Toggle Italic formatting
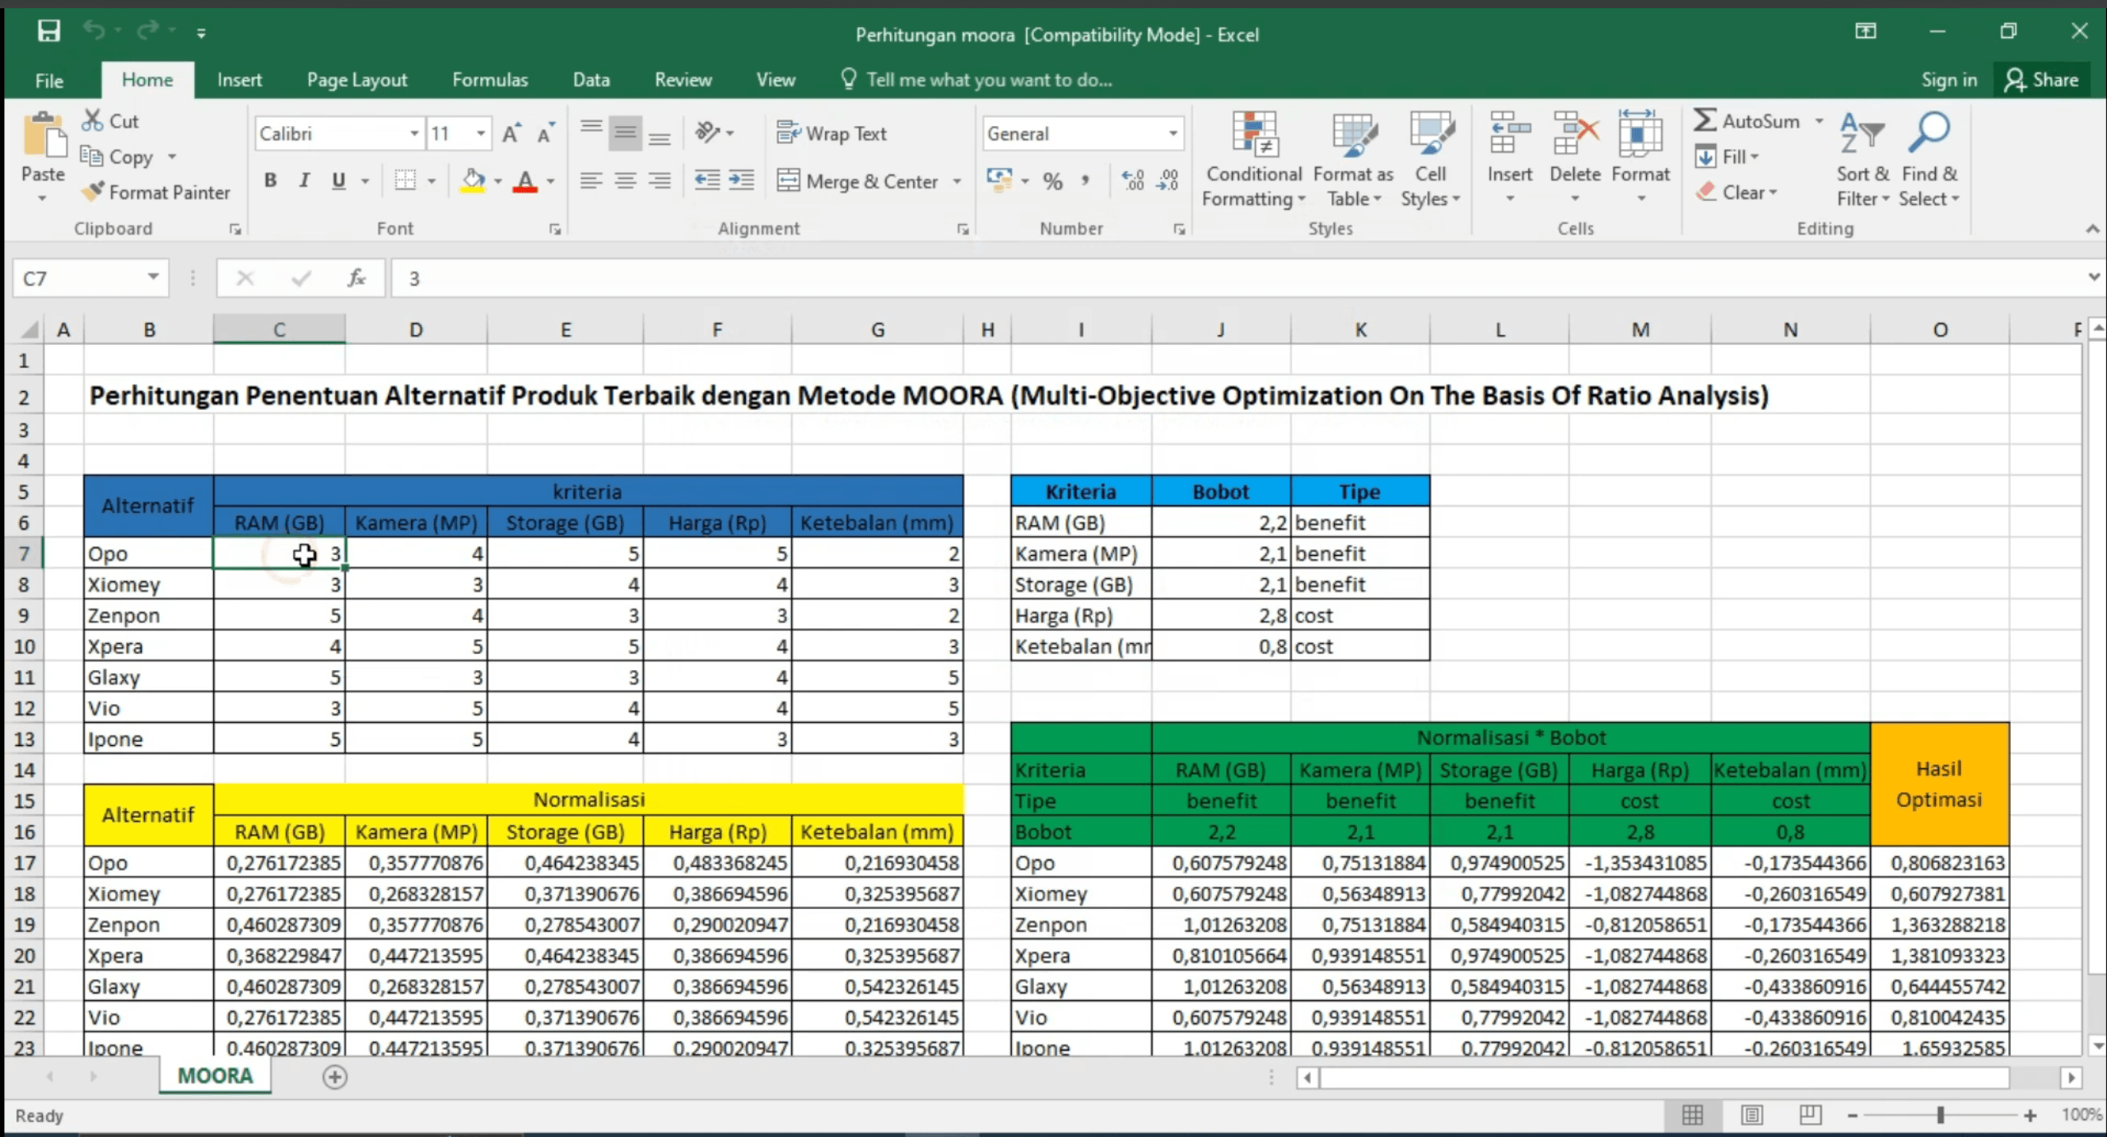 (304, 180)
